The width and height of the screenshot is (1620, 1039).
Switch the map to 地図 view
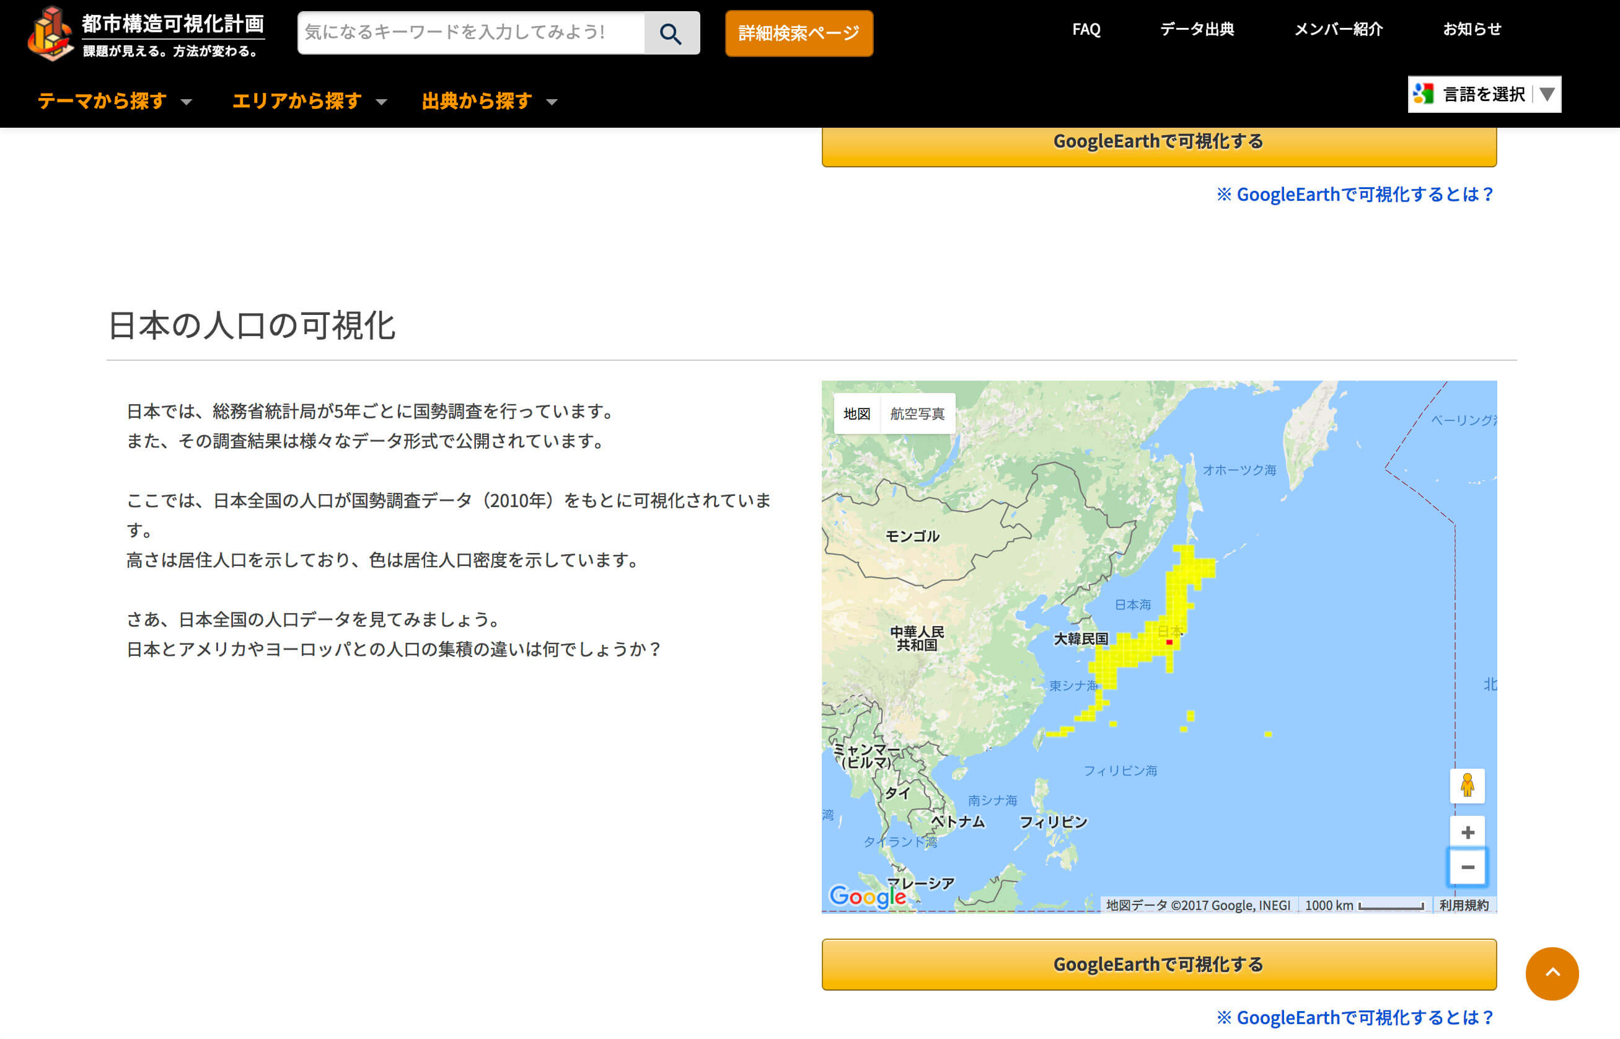pyautogui.click(x=856, y=413)
